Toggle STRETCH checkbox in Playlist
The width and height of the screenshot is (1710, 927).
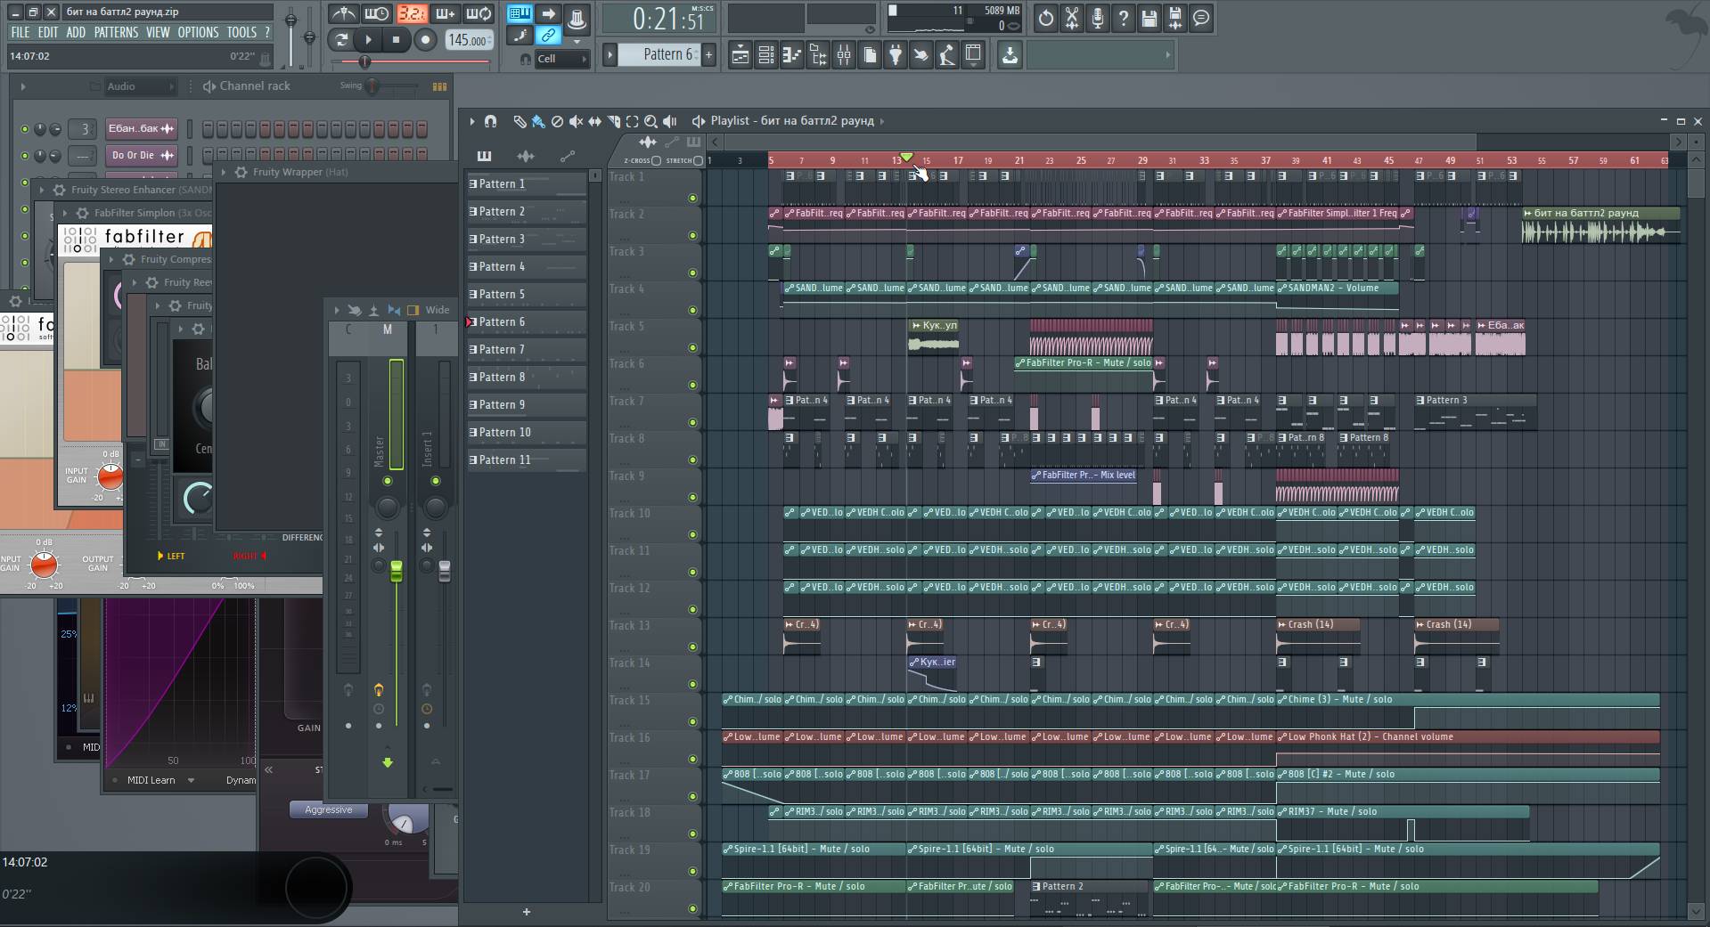(x=698, y=160)
